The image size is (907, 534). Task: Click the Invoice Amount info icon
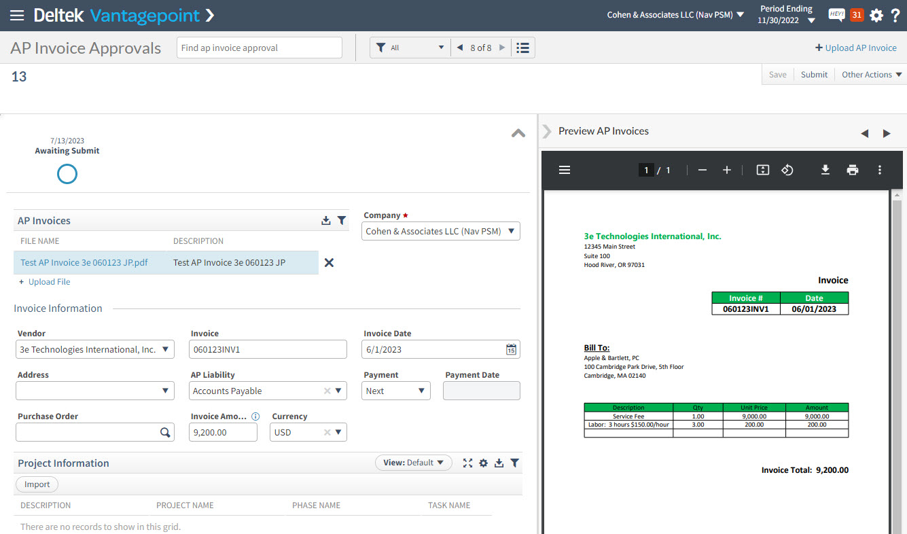(255, 416)
